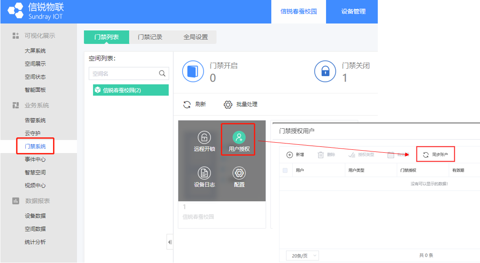The image size is (480, 263).
Task: Click the cube icon beside 信锐春蚕校园(2)
Action: 98,90
